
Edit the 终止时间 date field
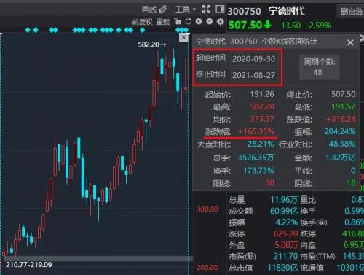pyautogui.click(x=254, y=75)
